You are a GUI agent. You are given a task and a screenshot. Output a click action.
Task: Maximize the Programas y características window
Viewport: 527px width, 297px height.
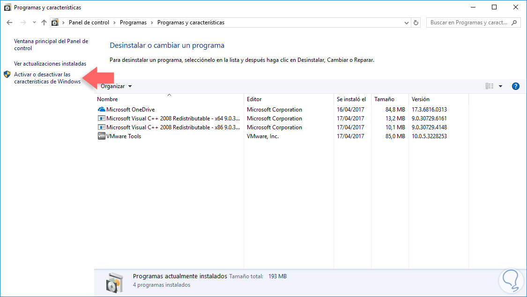pyautogui.click(x=494, y=7)
